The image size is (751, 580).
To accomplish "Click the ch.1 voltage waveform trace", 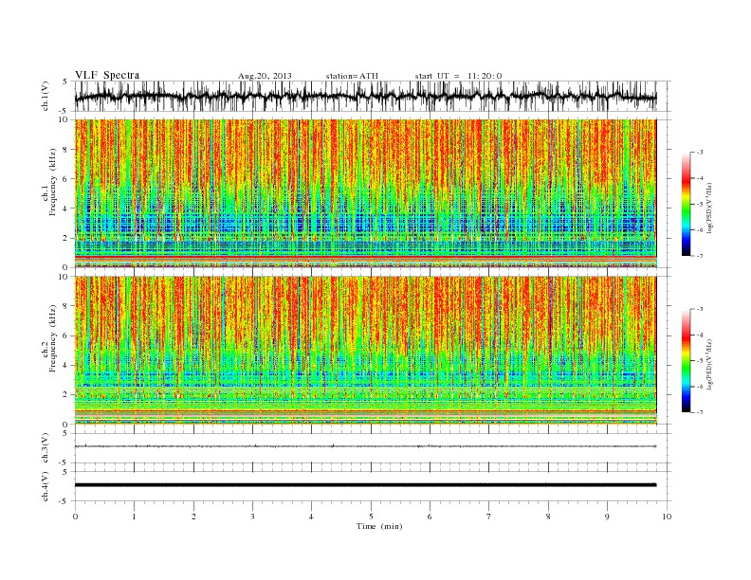I will pos(365,96).
